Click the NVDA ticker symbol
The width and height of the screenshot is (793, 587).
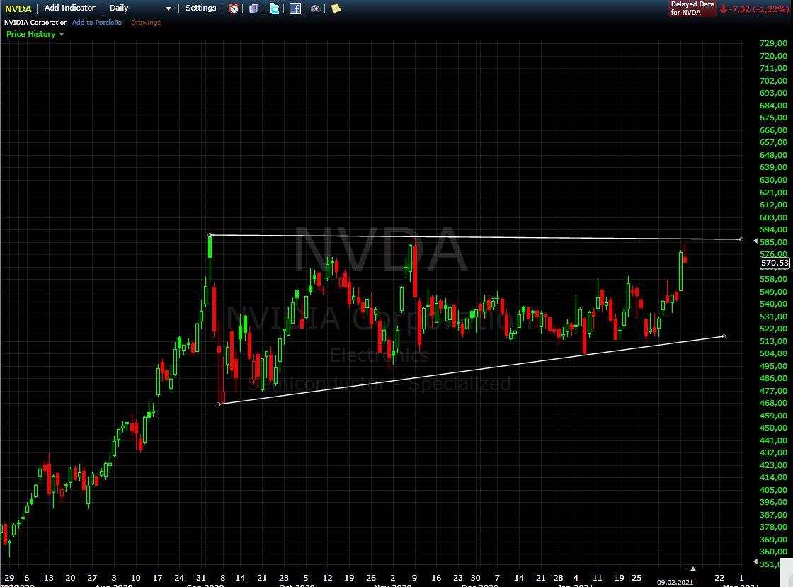(x=18, y=8)
